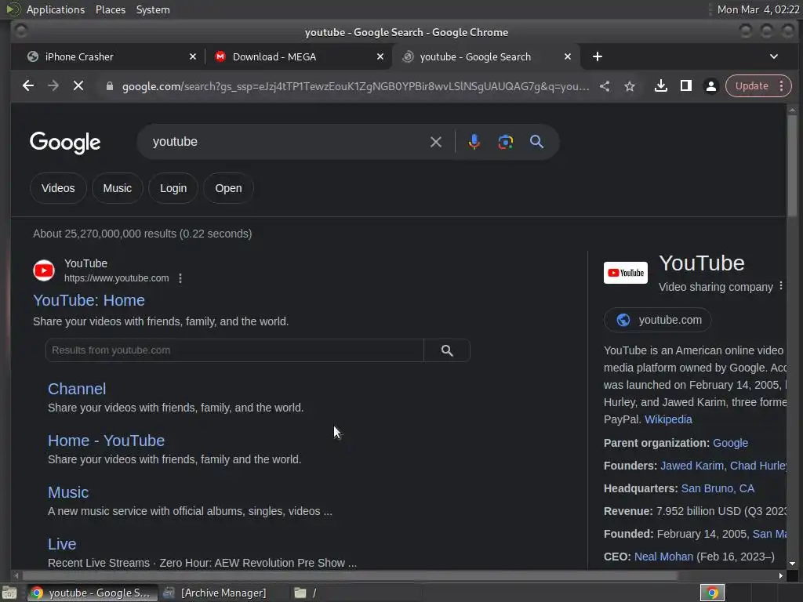The image size is (803, 602).
Task: Open knowledge panel more options dots
Action: [x=781, y=285]
